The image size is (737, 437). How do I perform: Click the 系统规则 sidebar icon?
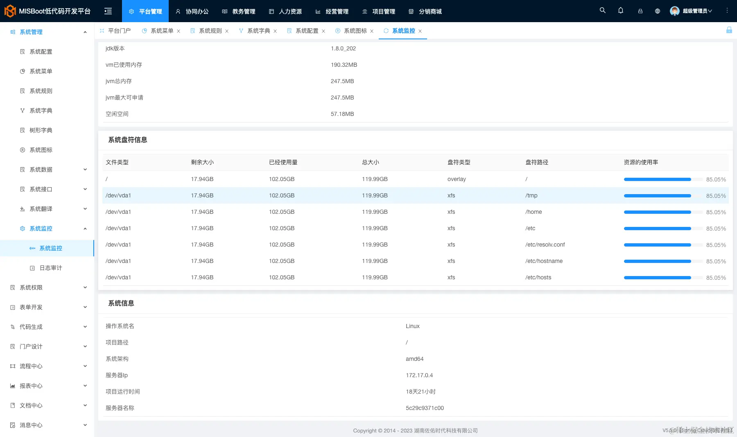23,91
